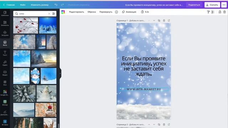Select the snowman photo thumbnail
Viewport: 228px width, 128px height.
click(46, 94)
